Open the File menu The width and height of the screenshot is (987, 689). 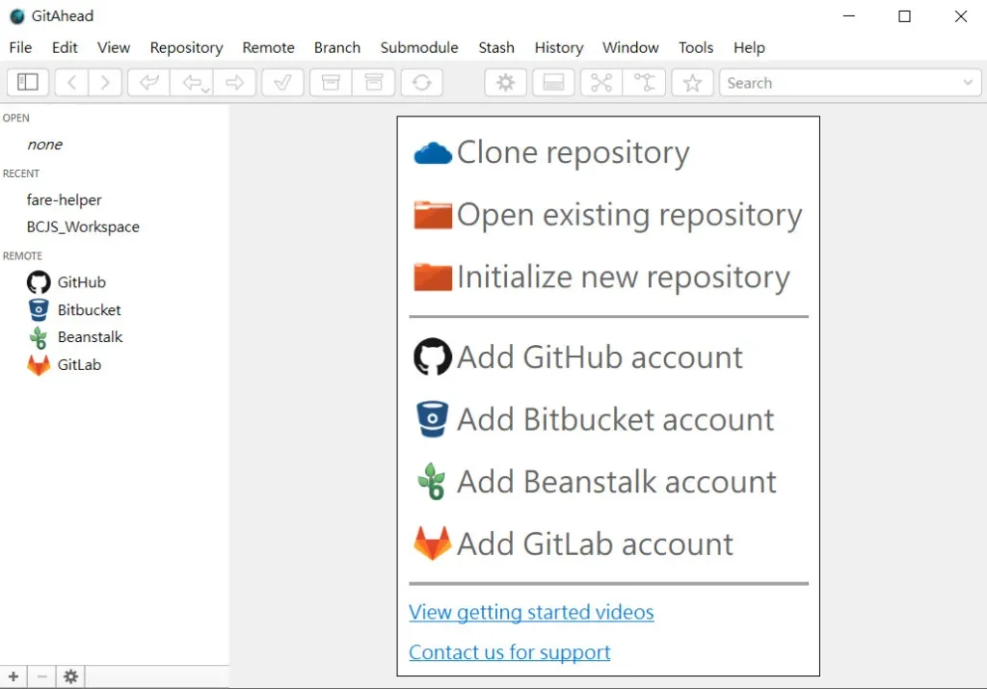pyautogui.click(x=20, y=48)
